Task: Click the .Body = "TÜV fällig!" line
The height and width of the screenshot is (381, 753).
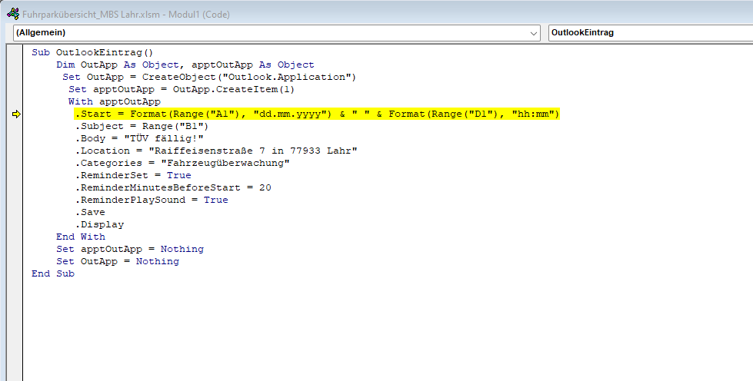Action: 139,139
